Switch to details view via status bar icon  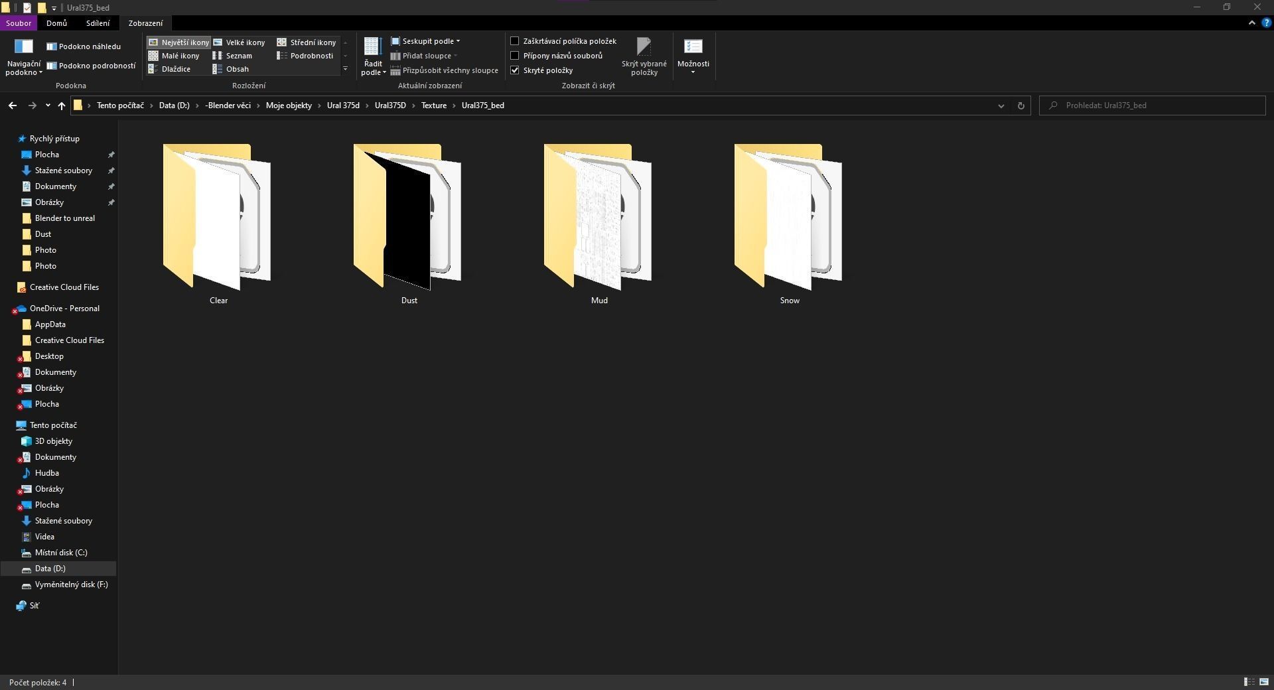[x=1249, y=682]
